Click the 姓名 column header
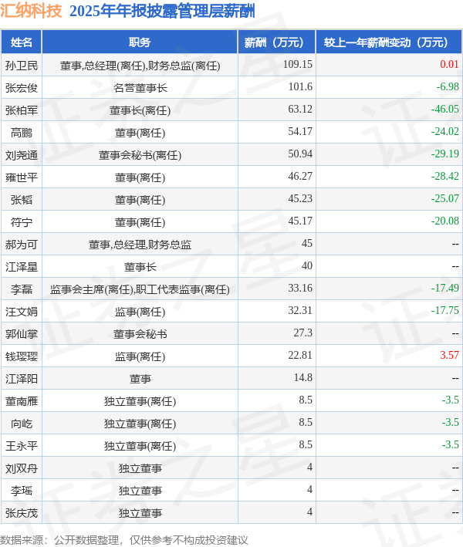 (22, 42)
